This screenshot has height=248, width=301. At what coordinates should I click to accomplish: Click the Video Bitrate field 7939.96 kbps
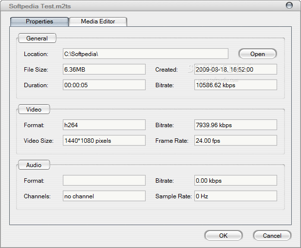[x=236, y=125]
